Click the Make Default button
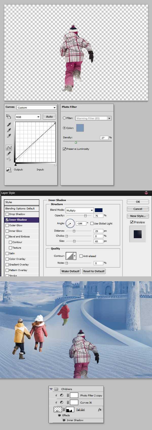The width and height of the screenshot is (152, 430). point(70,271)
